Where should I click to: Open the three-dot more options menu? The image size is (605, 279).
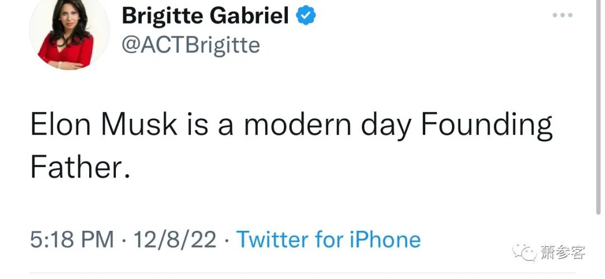tap(562, 15)
